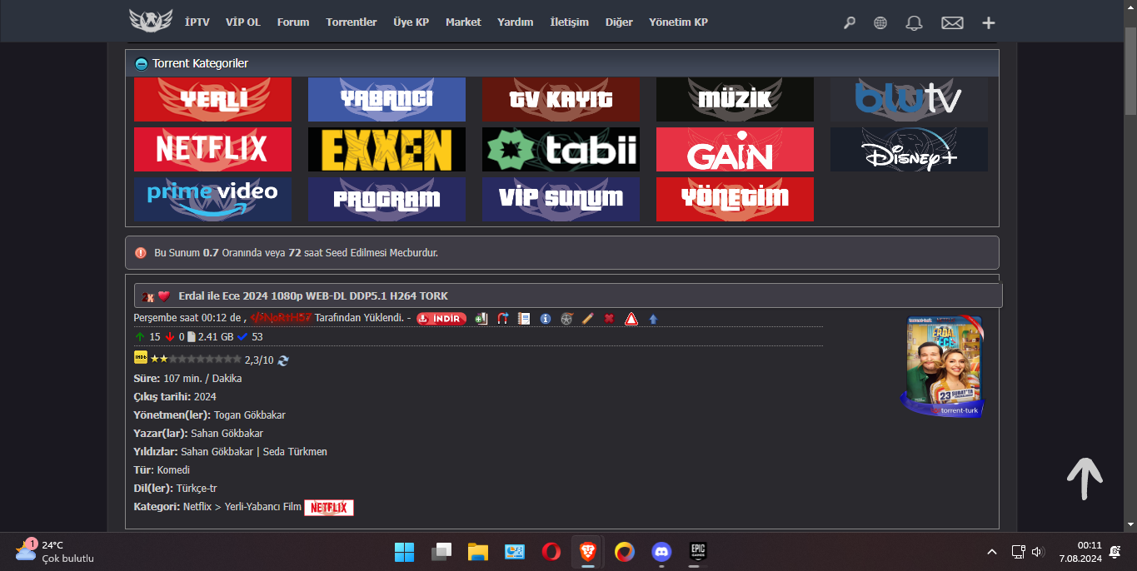Select the YERLİ category banner
The image size is (1137, 571).
click(x=213, y=100)
